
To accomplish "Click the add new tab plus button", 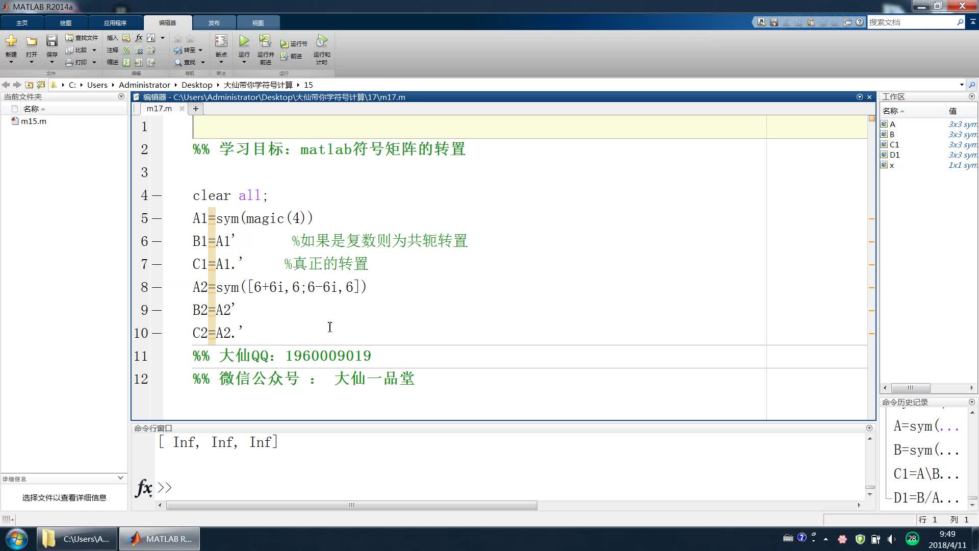I will pos(195,109).
